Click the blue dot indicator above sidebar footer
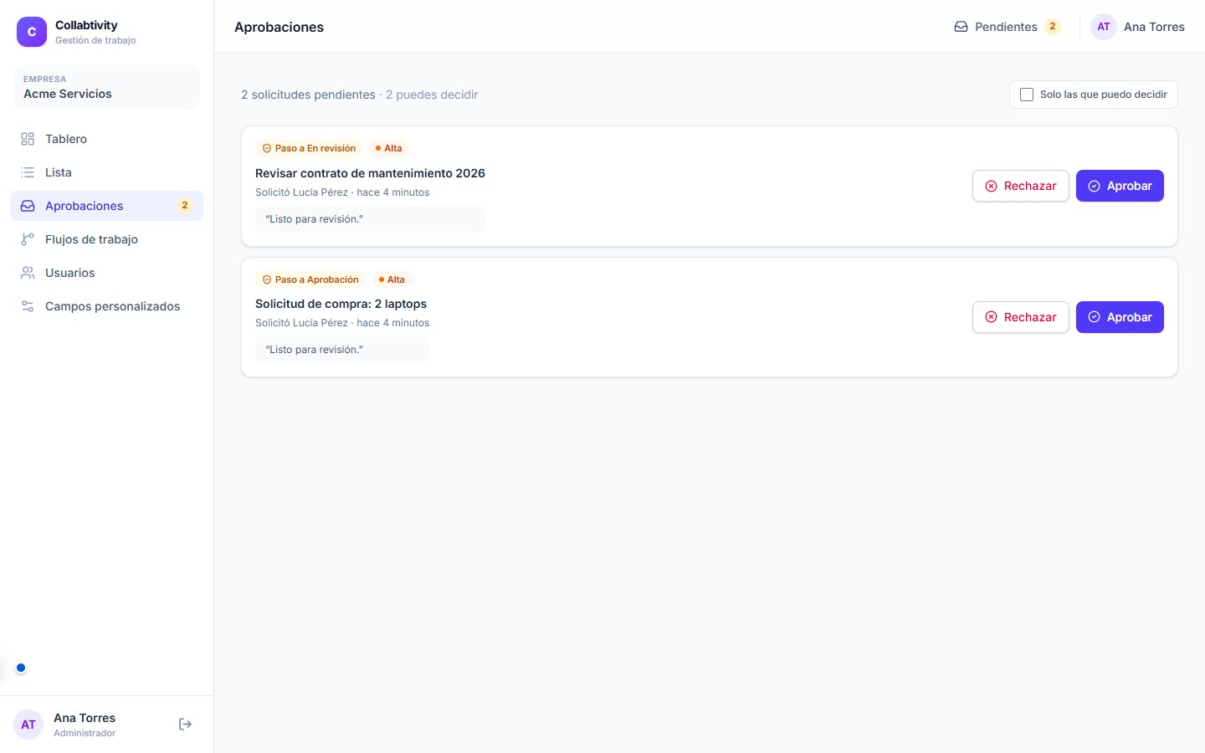Viewport: 1205px width, 753px height. pos(21,668)
